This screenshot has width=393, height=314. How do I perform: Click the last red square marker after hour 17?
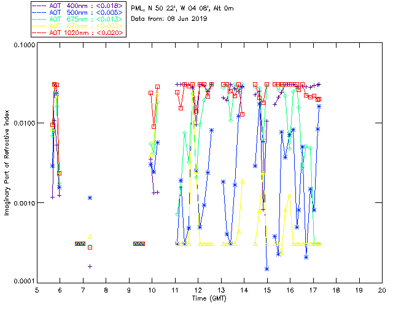pyautogui.click(x=319, y=99)
